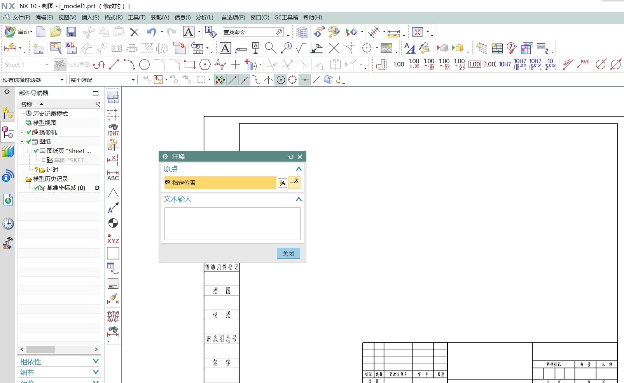Select the Note text A tool
624x383 pixels.
[x=225, y=48]
